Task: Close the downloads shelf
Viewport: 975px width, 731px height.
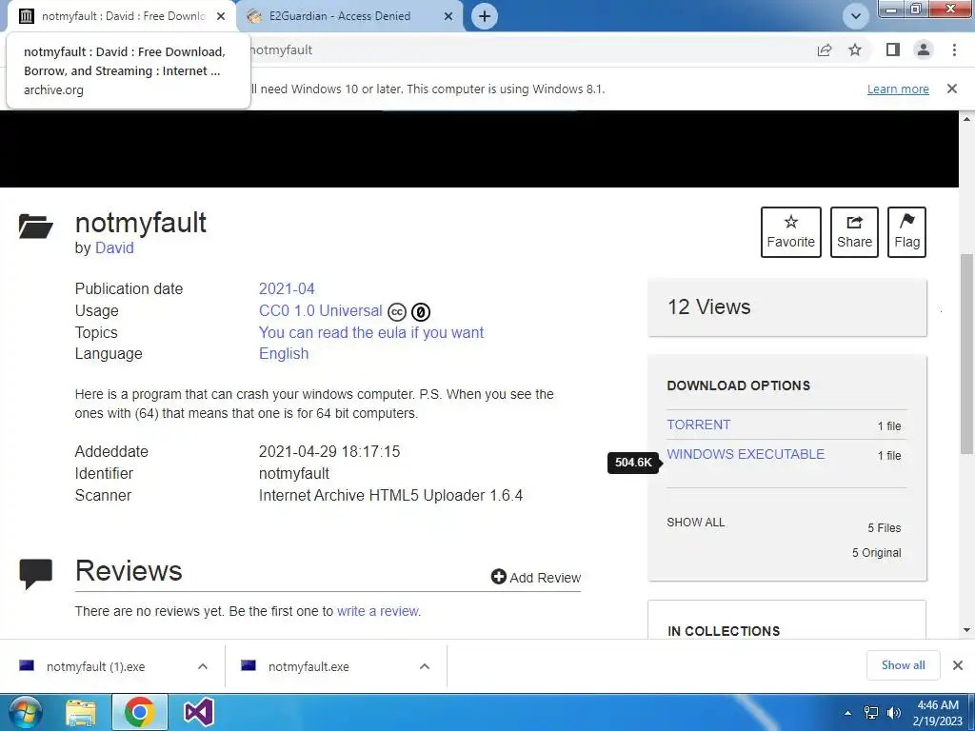Action: click(958, 665)
